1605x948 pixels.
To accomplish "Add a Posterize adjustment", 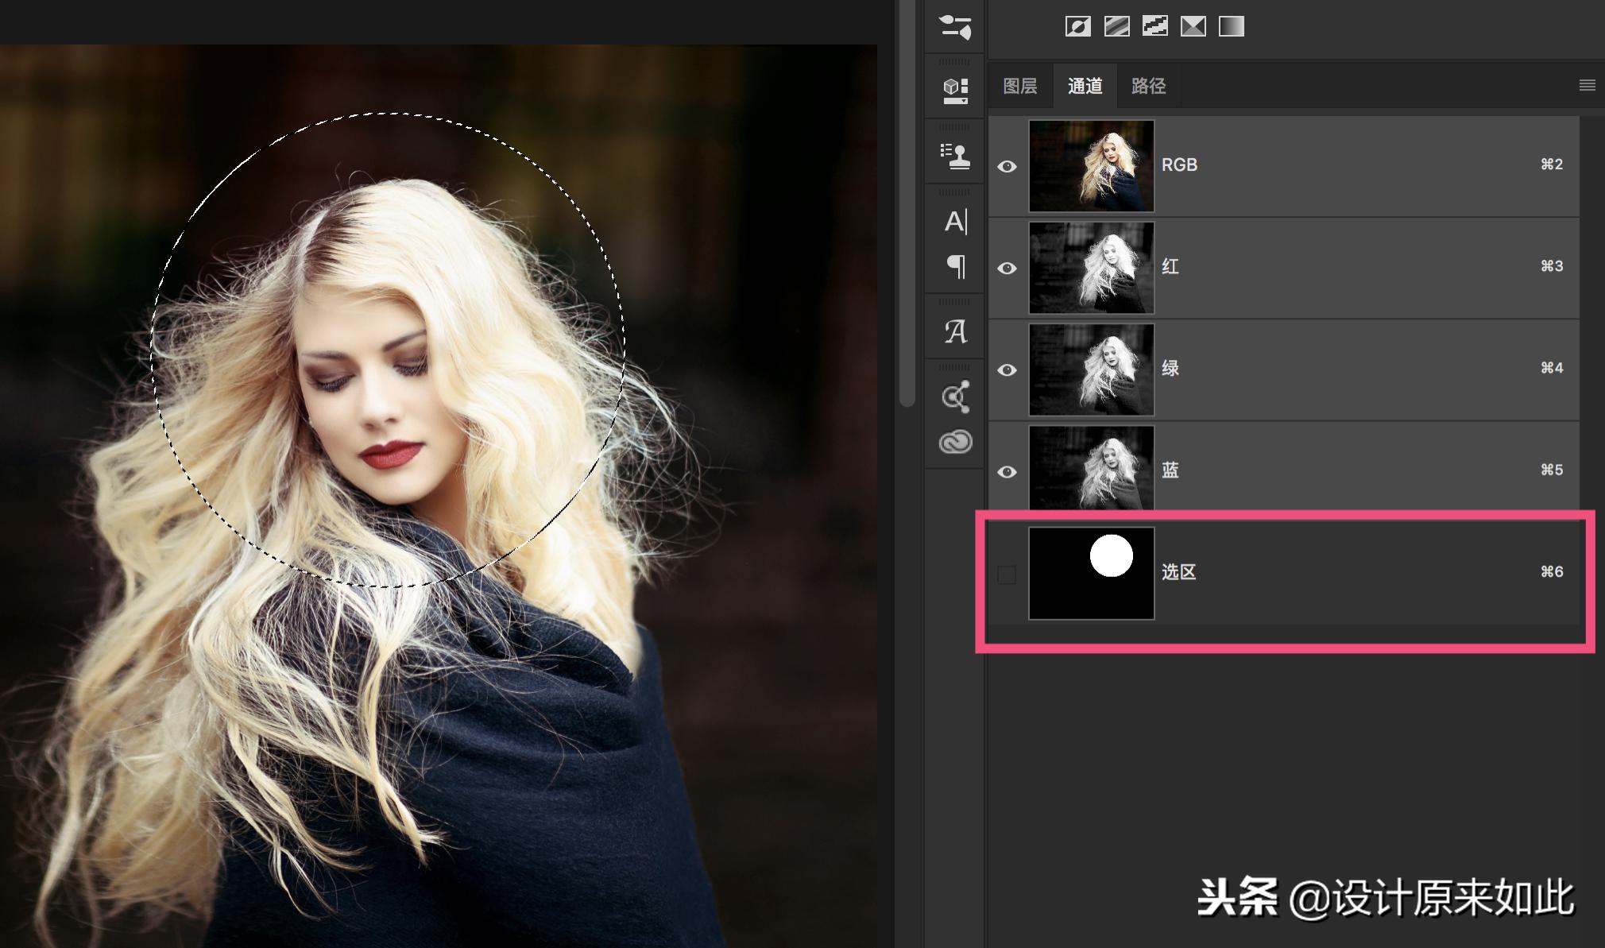I will coord(1116,27).
